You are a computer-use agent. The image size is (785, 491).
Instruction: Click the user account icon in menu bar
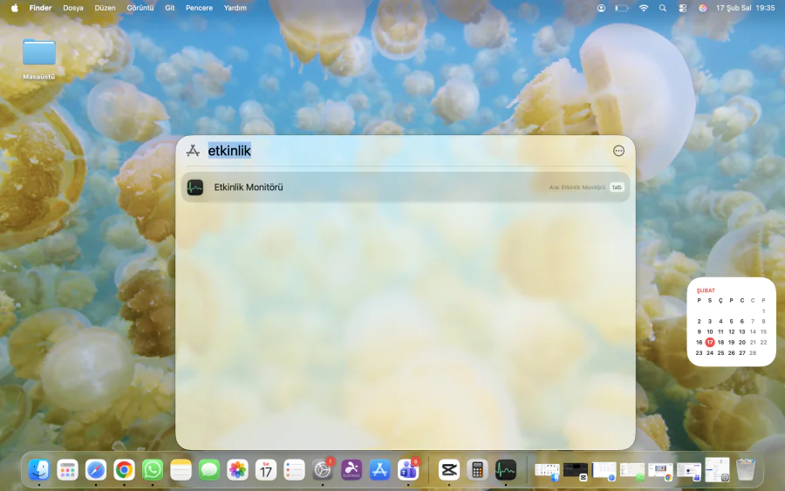click(601, 8)
